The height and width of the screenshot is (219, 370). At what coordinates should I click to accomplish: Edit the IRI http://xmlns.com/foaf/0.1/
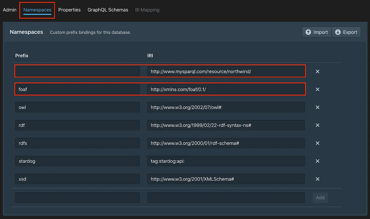[x=226, y=89]
